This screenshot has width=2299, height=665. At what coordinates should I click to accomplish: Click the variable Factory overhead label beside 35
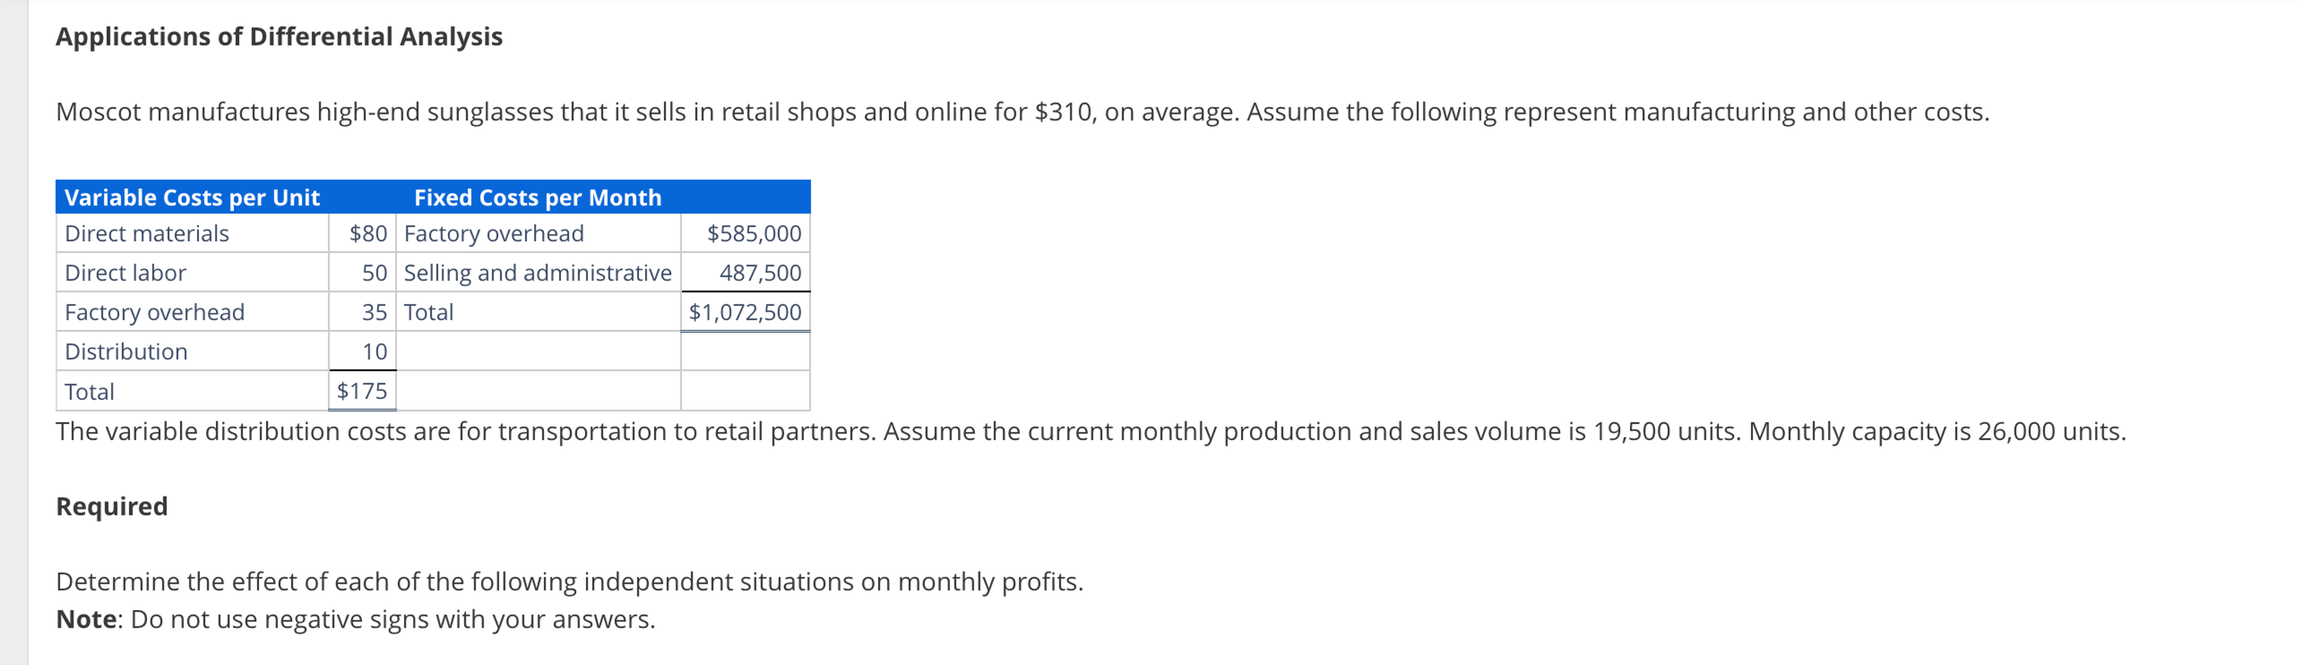click(x=155, y=312)
